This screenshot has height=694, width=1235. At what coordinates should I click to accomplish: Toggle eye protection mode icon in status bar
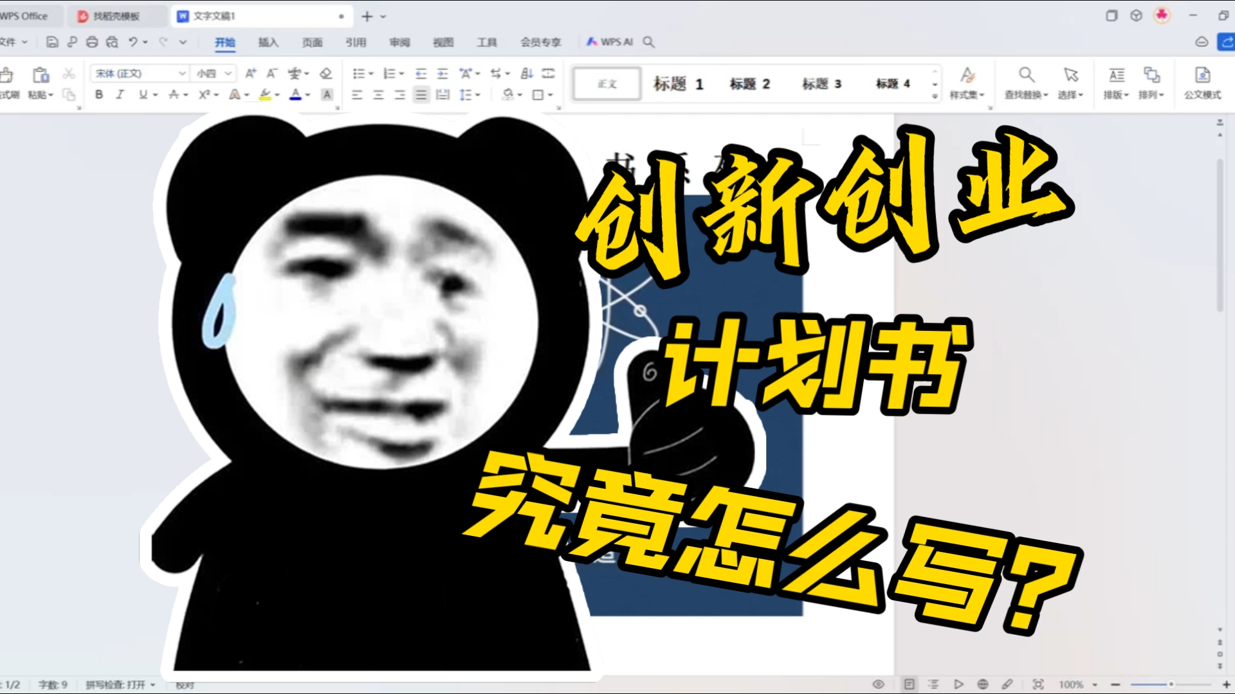pos(879,684)
